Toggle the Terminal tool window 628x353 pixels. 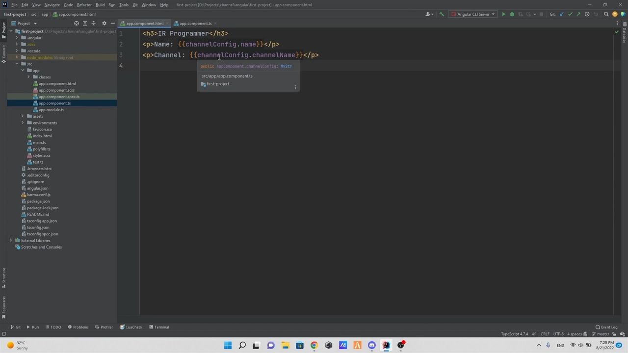tap(159, 327)
